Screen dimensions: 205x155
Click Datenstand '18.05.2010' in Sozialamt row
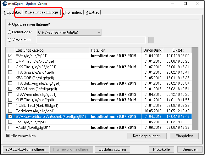153,111
